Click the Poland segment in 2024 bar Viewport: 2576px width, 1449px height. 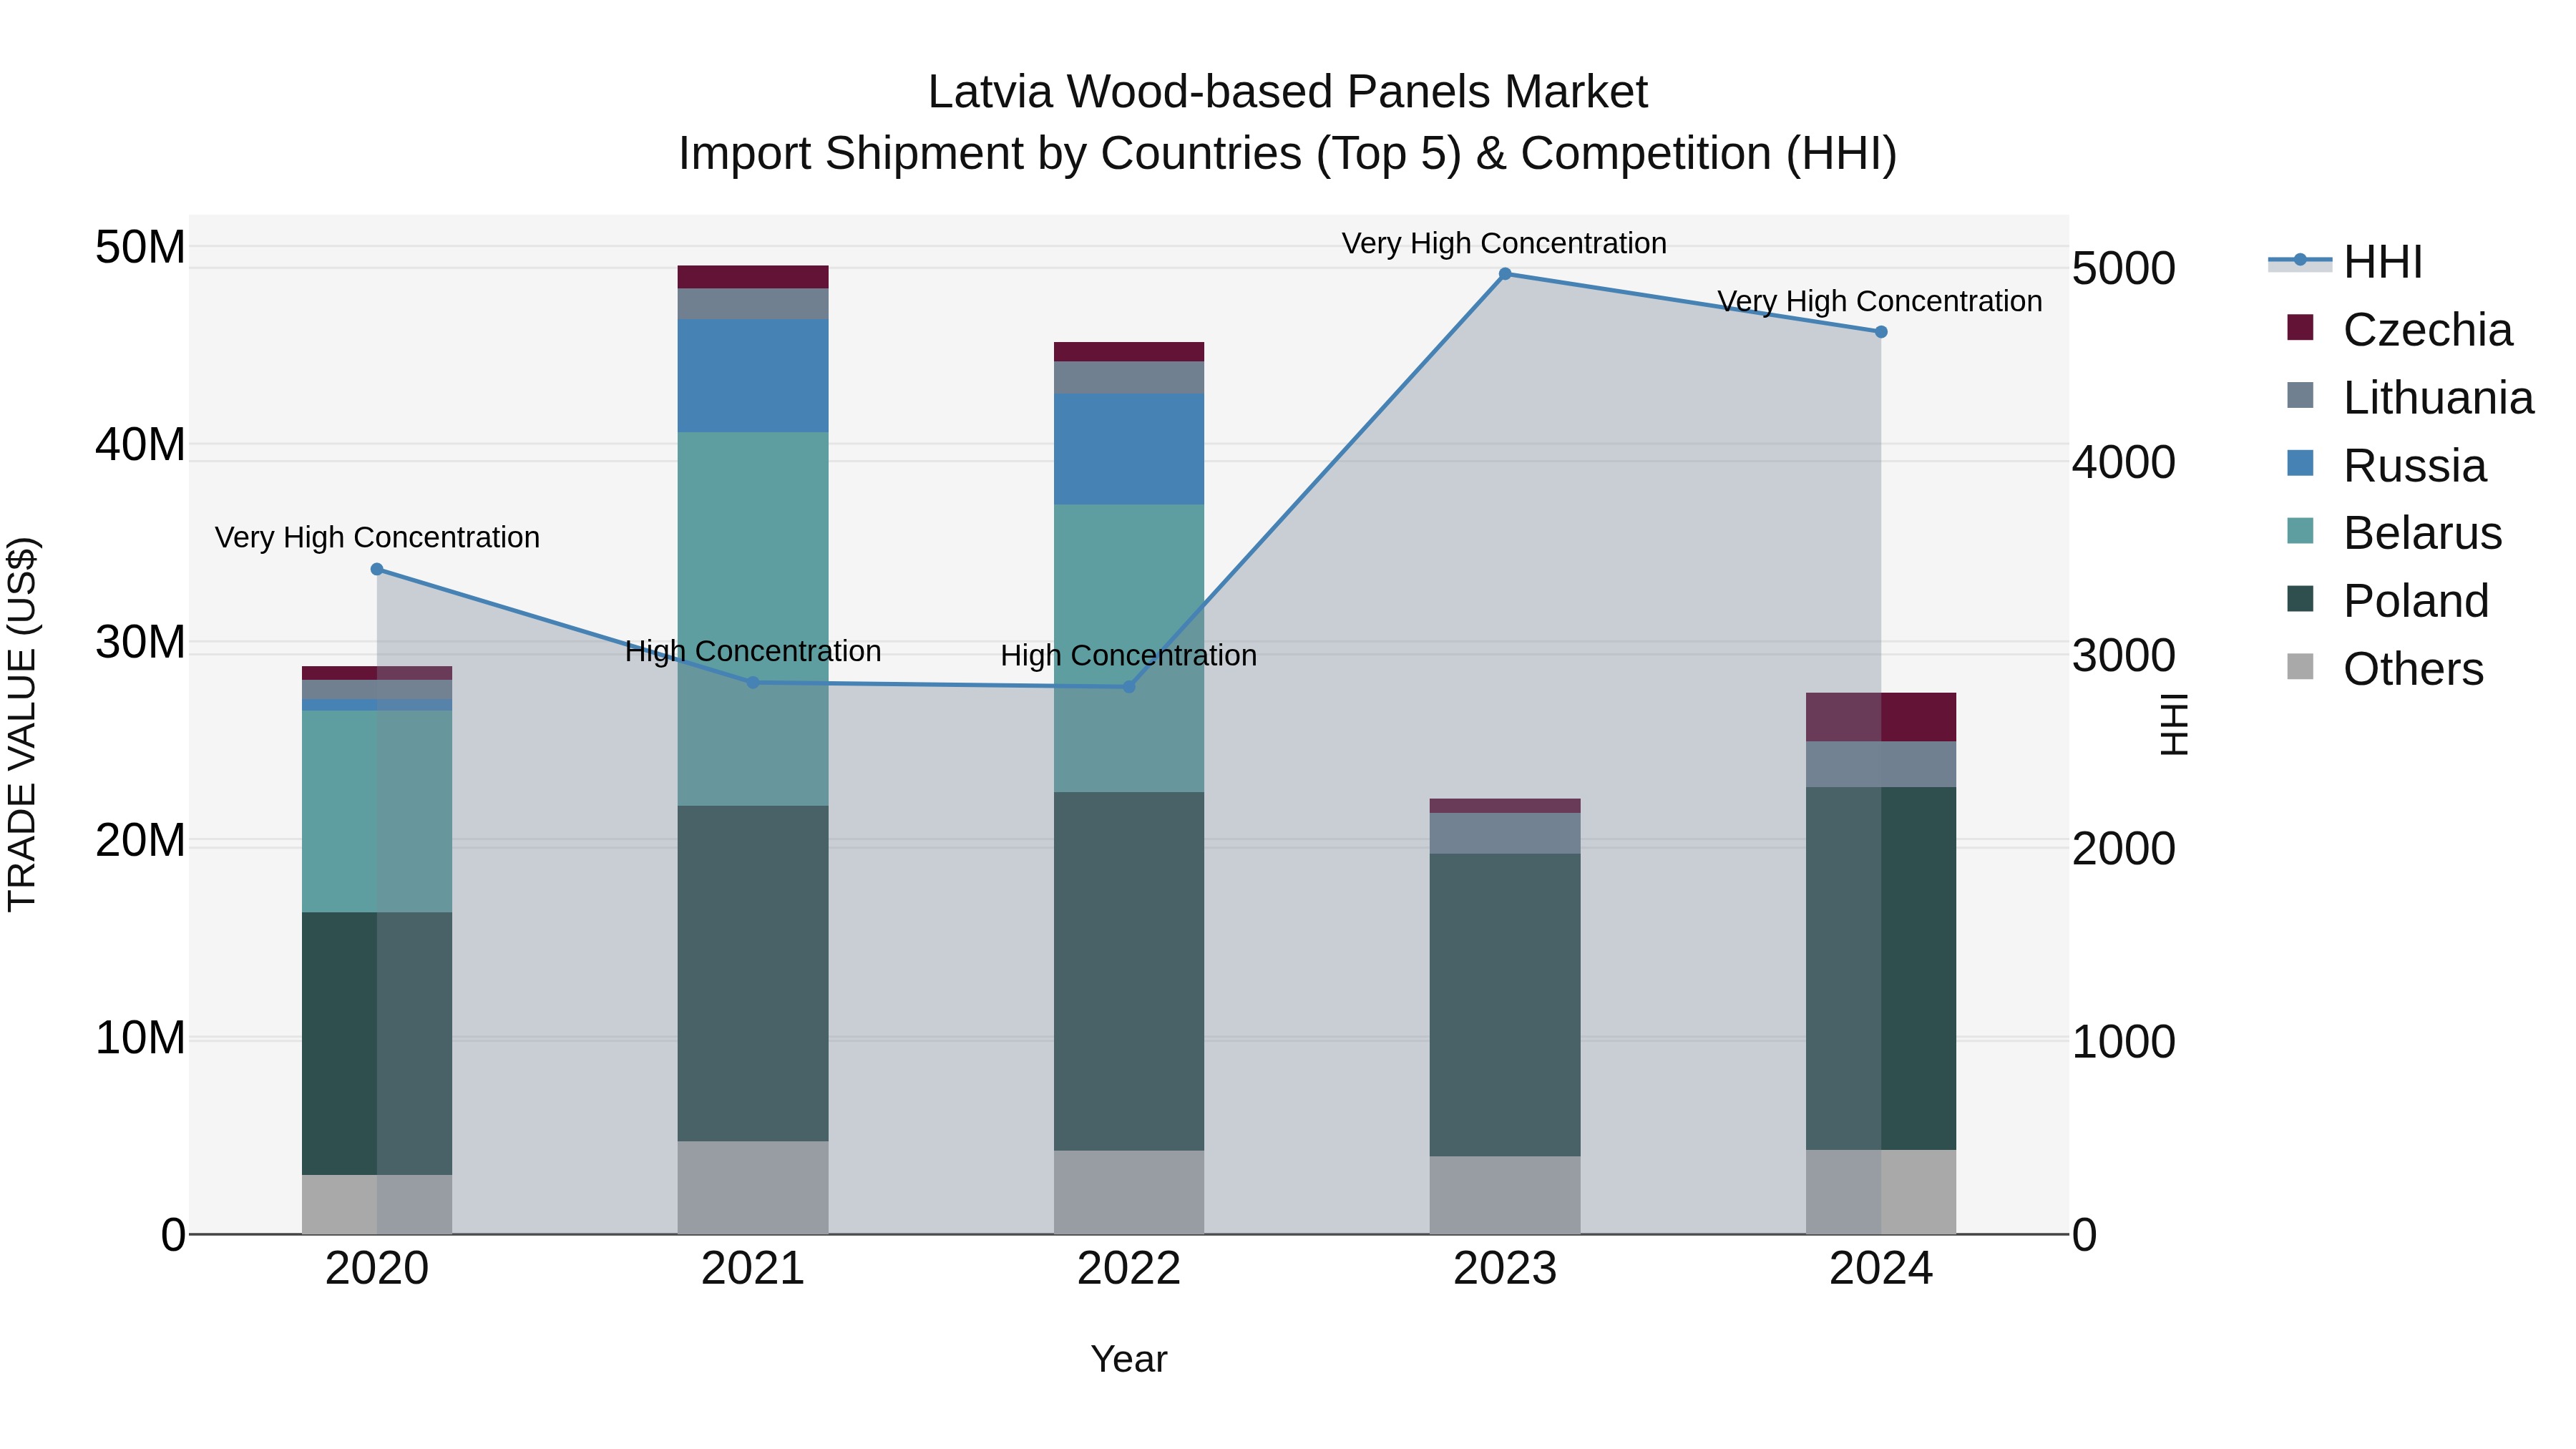click(1881, 968)
